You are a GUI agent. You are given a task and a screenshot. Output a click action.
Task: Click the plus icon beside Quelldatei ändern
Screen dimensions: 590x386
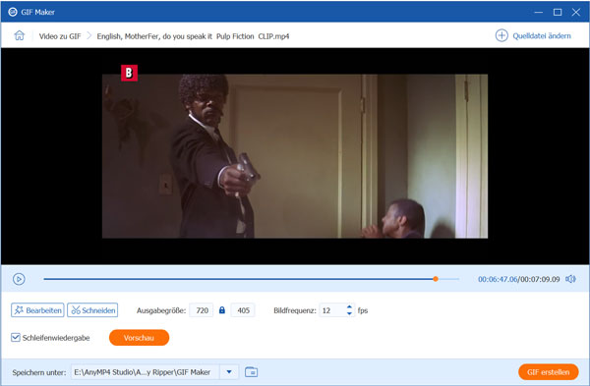pyautogui.click(x=501, y=35)
